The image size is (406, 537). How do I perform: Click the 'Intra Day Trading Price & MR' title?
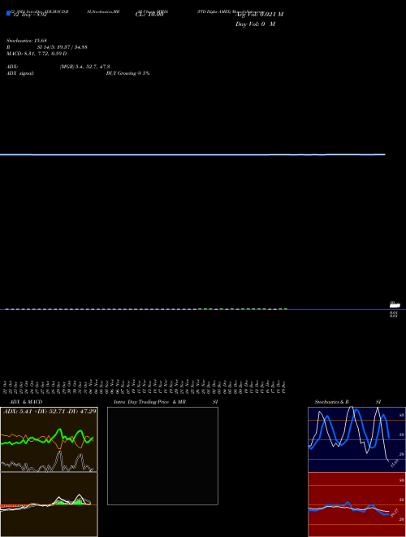coord(149,402)
